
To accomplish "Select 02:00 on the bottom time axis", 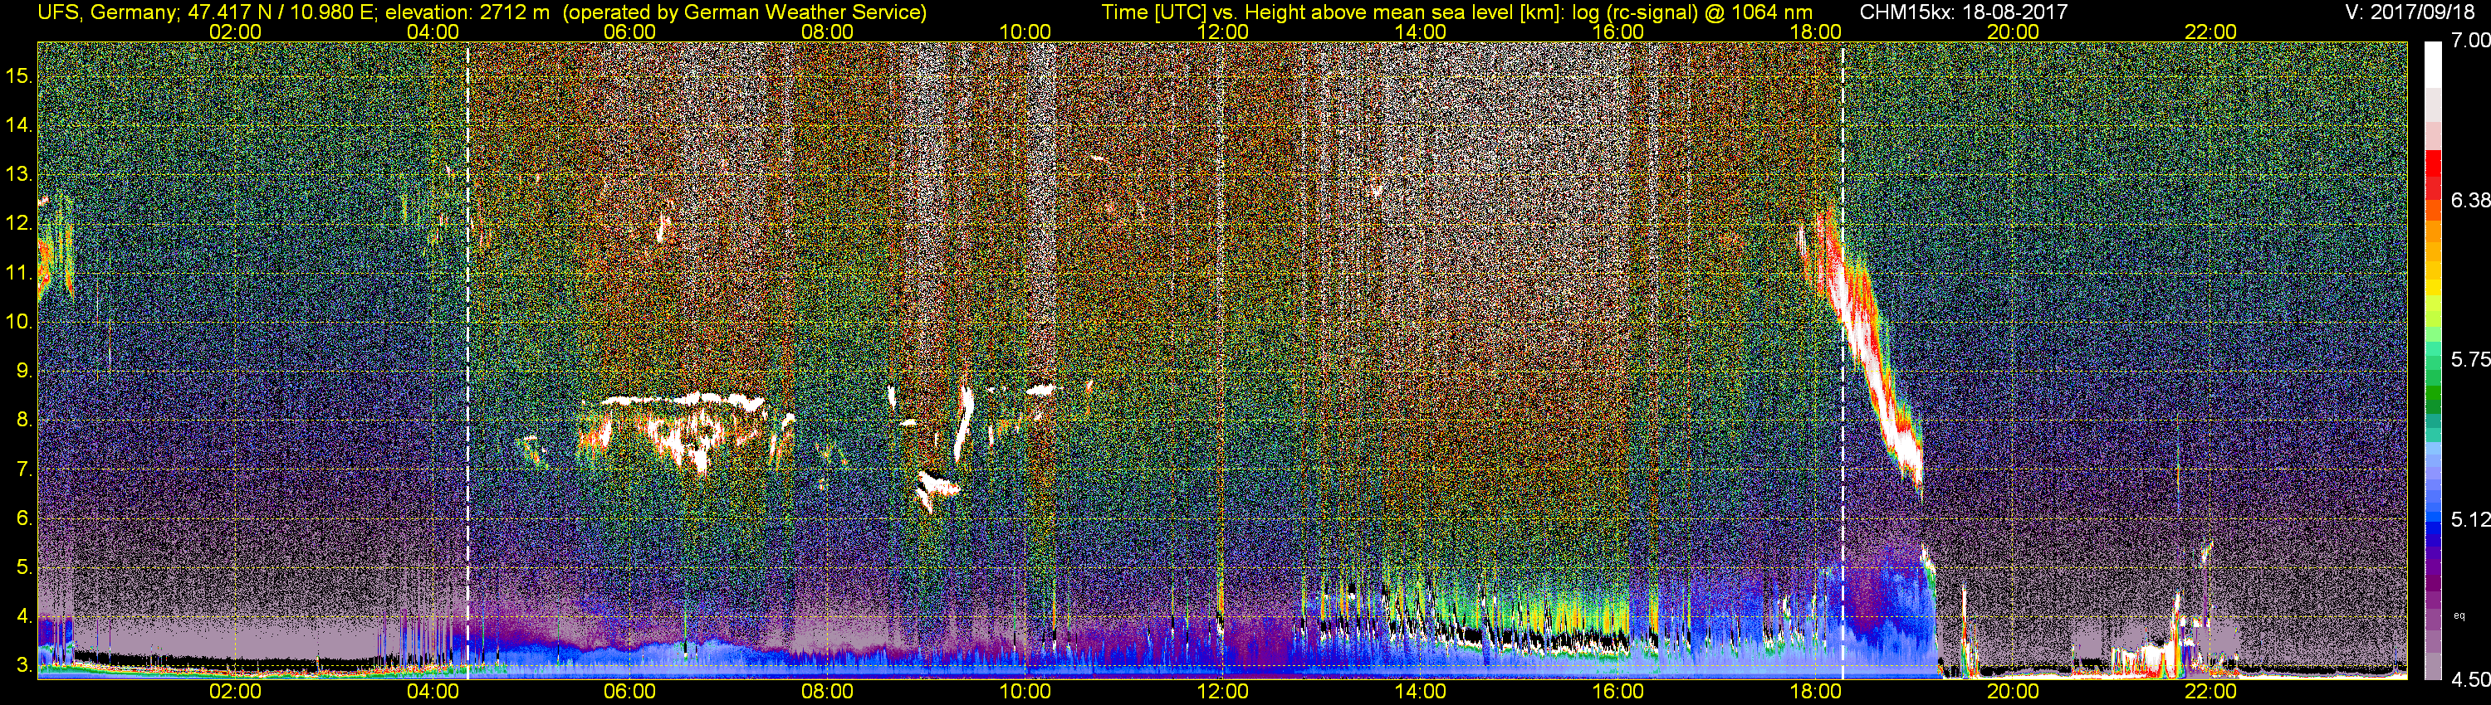I will click(235, 692).
